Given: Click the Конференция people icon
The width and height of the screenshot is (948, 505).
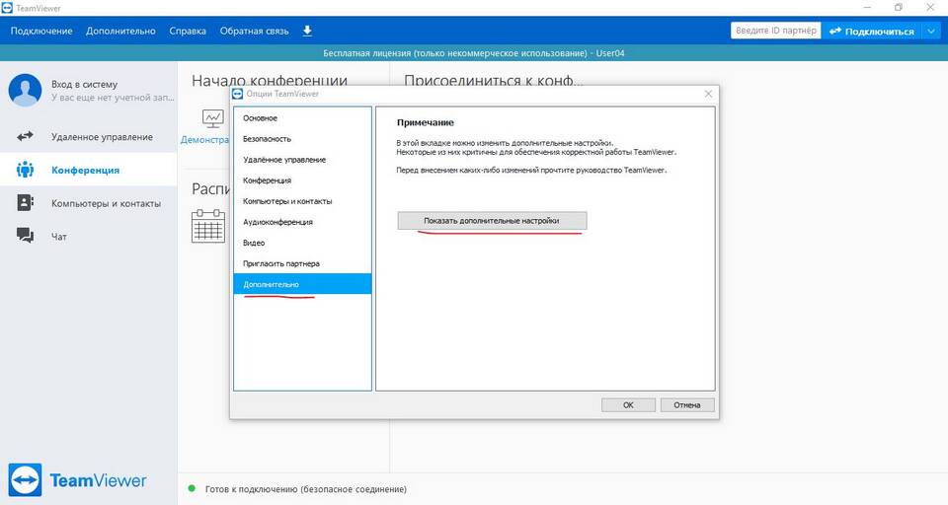Looking at the screenshot, I should point(25,170).
